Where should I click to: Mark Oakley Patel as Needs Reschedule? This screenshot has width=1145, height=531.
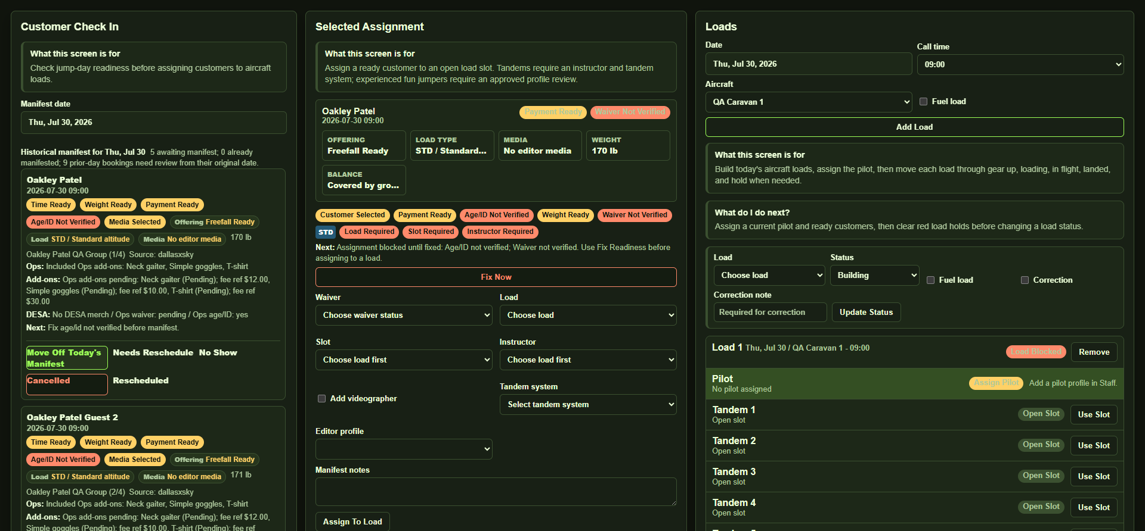[153, 352]
